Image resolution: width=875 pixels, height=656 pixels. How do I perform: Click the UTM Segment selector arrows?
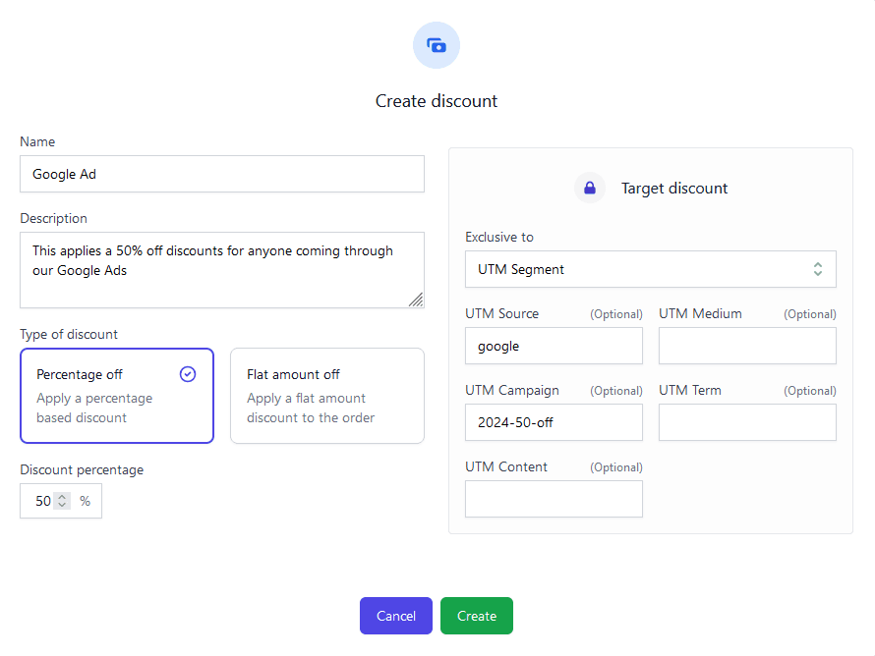(817, 269)
